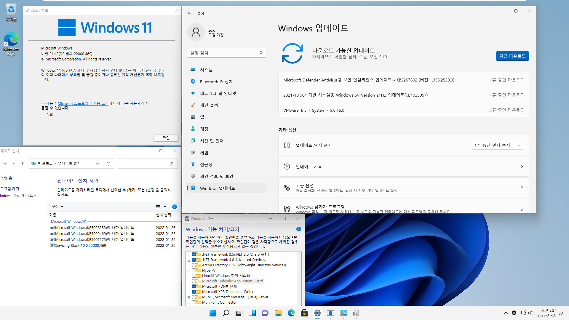Open Start menu from taskbar
569x320 pixels.
(x=213, y=313)
